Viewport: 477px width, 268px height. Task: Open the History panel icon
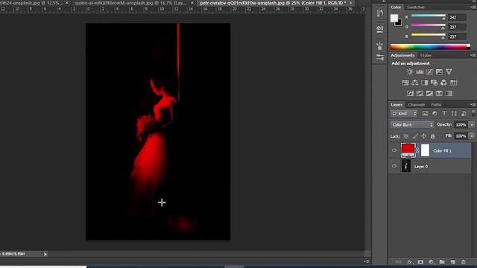tap(380, 13)
